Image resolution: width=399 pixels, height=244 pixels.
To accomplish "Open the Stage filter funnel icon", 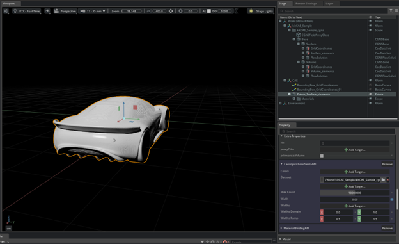I will pos(391,10).
